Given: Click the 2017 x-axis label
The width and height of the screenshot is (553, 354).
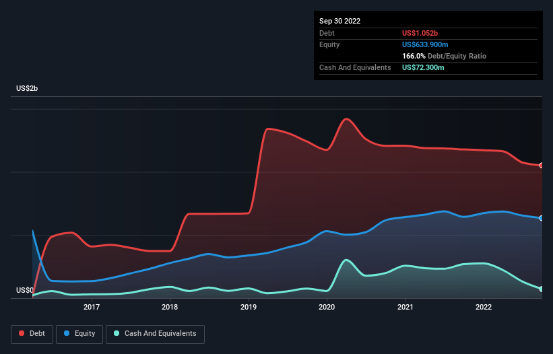Looking at the screenshot, I should [x=92, y=307].
